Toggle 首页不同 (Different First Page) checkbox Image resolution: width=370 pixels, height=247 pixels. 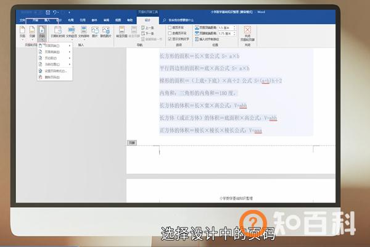(170, 27)
